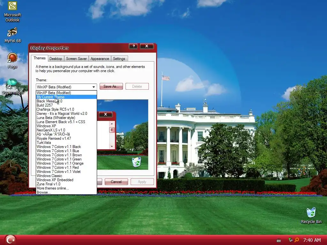Select NeoGeniX LS v1.0 theme
Image resolution: width=327 pixels, height=245 pixels.
click(66, 130)
